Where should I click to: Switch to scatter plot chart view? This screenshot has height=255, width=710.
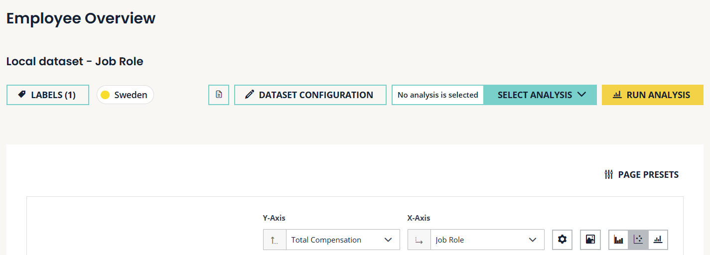pos(638,240)
